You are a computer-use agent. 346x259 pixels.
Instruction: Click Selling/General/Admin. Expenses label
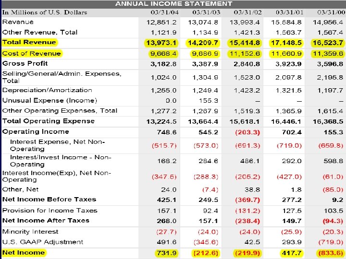(62, 77)
